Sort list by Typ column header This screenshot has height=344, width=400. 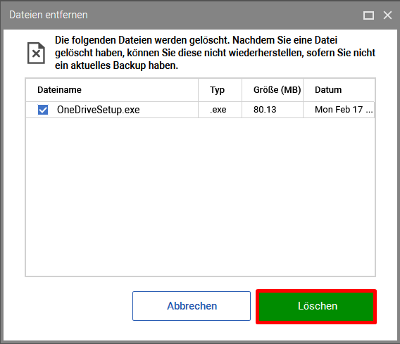(x=220, y=90)
